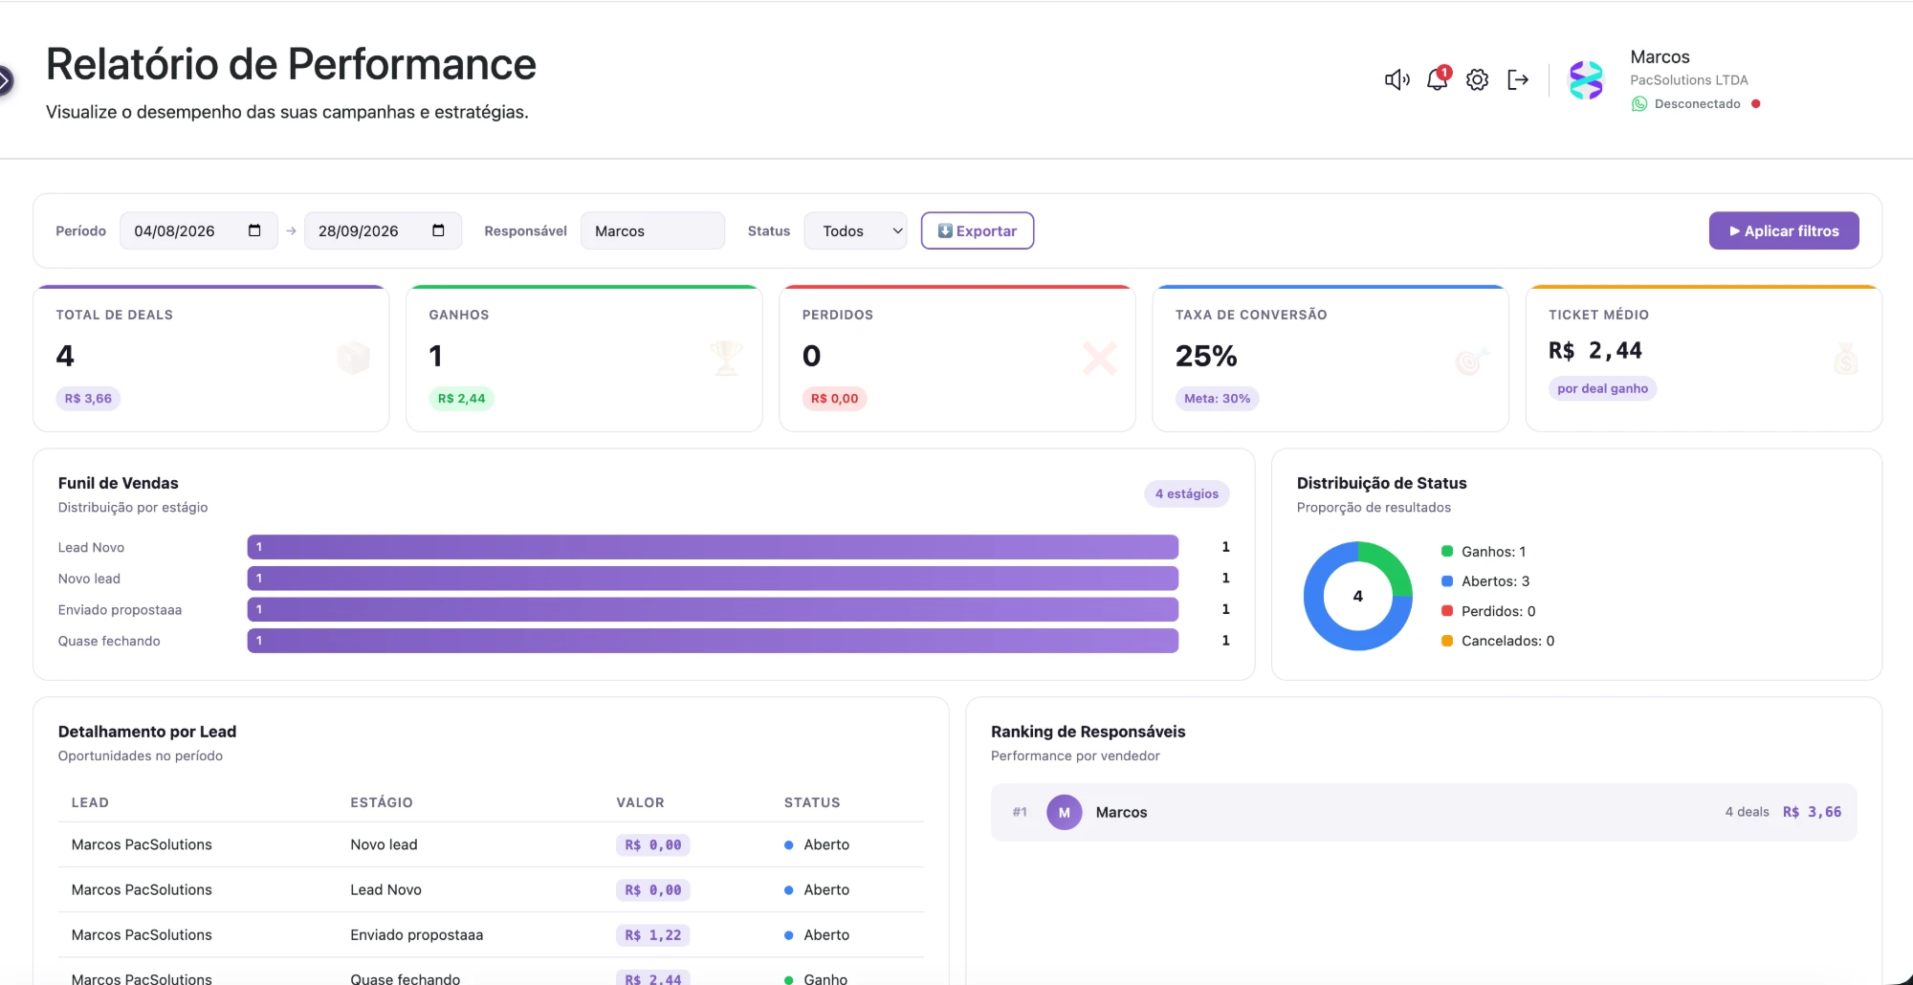Click the por deal ganho badge
The image size is (1913, 985).
(1602, 388)
